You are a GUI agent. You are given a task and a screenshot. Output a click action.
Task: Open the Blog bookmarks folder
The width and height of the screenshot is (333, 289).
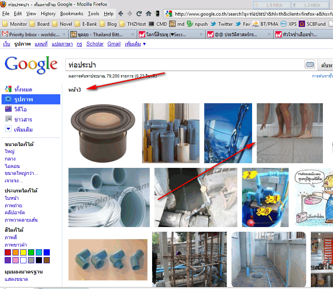pos(108,24)
